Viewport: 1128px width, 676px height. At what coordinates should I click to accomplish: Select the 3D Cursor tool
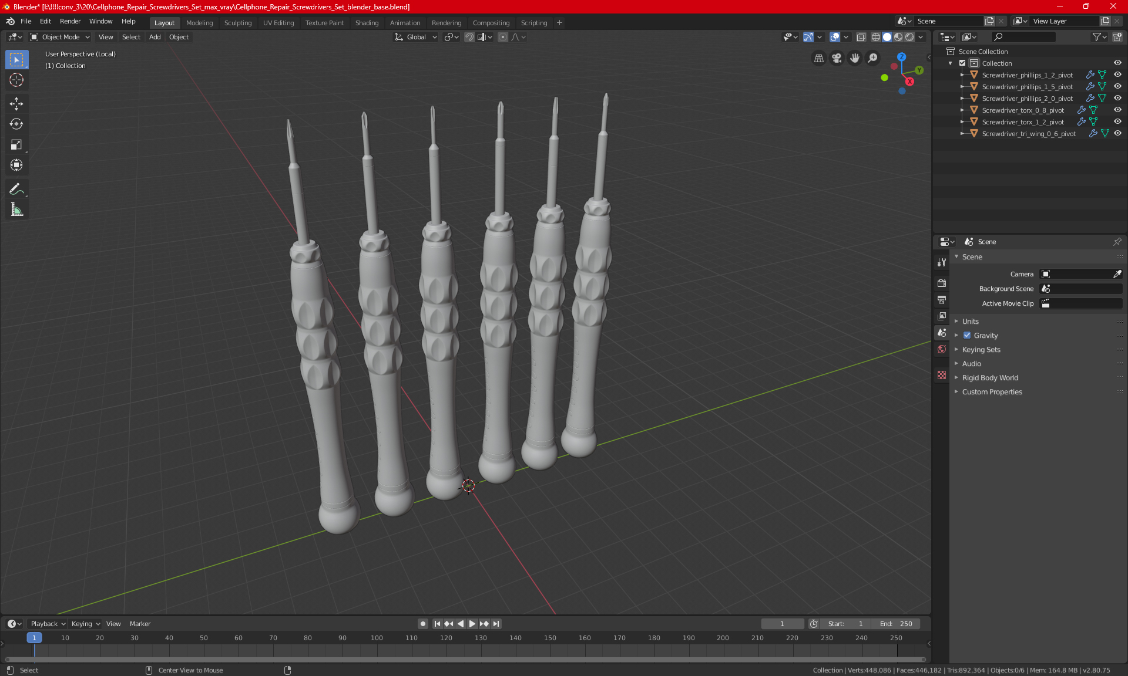pos(16,80)
